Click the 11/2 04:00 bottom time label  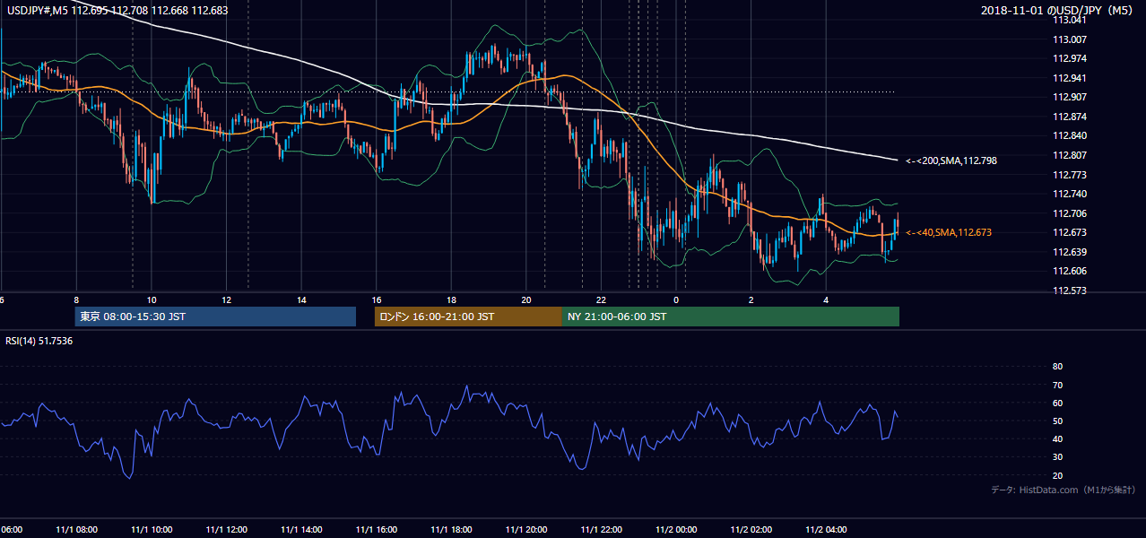click(x=826, y=530)
